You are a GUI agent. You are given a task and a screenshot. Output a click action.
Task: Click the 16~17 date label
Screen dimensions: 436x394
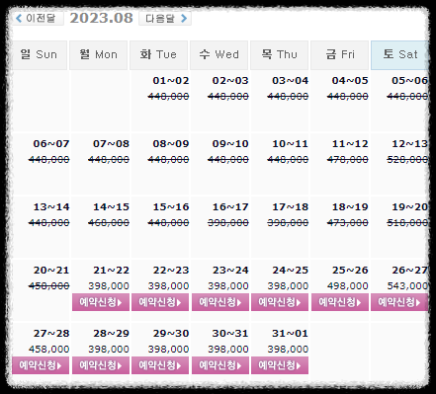(230, 207)
